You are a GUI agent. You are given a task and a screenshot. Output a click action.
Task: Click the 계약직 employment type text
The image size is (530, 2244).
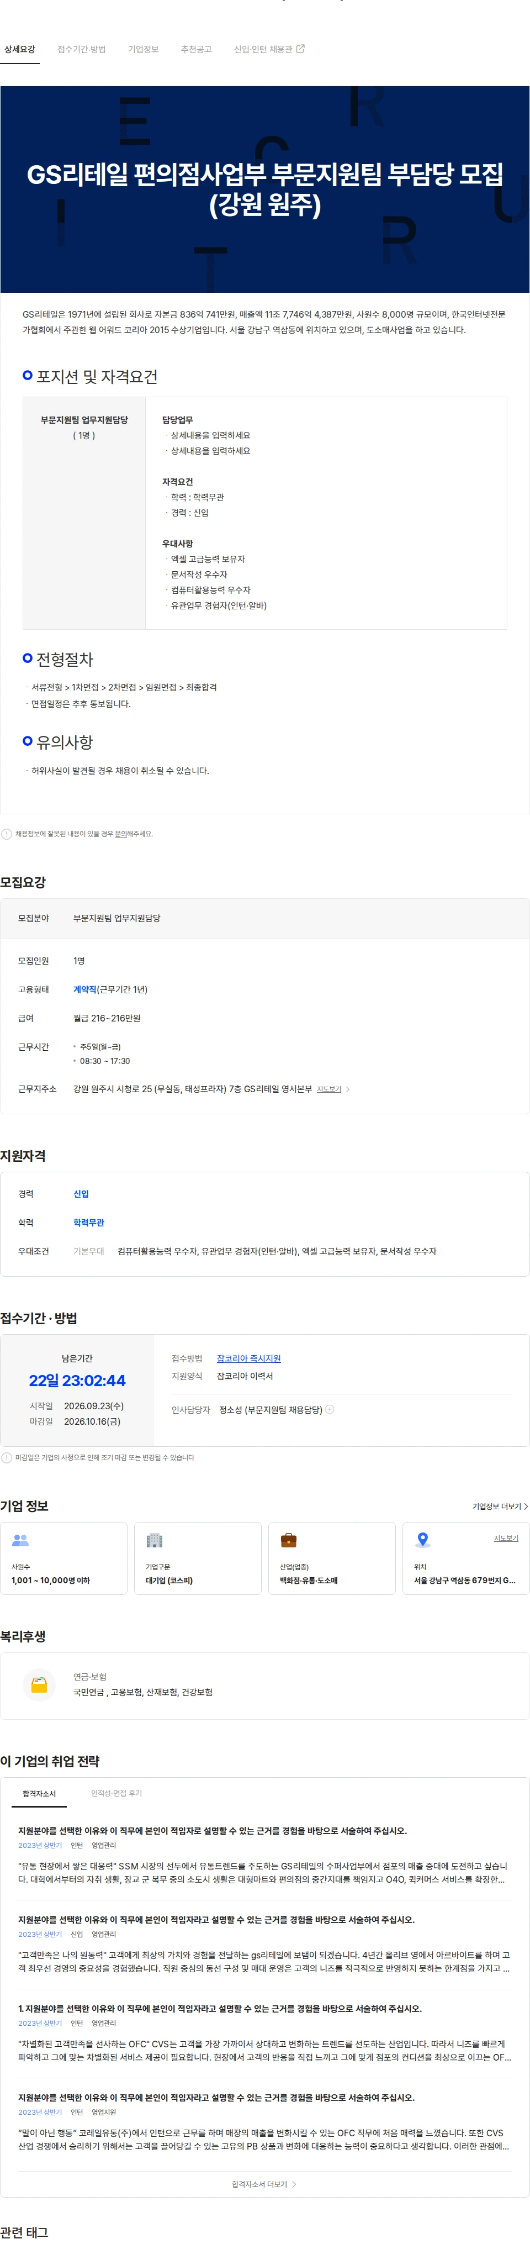(x=84, y=989)
